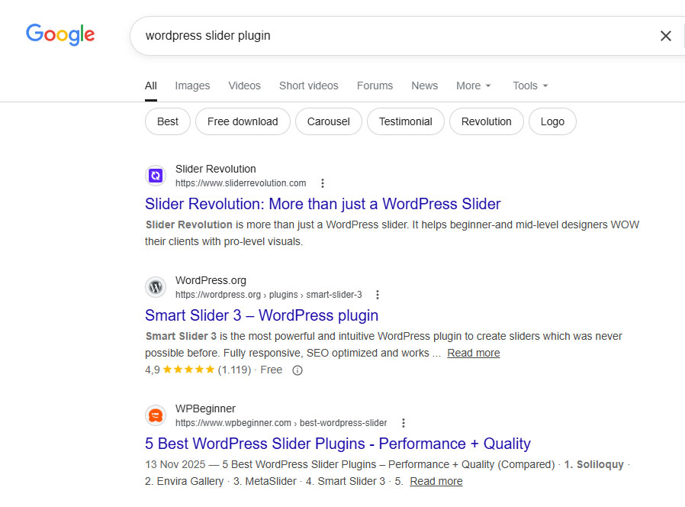
Task: Open options menu for Slider Revolution result
Action: click(x=323, y=183)
